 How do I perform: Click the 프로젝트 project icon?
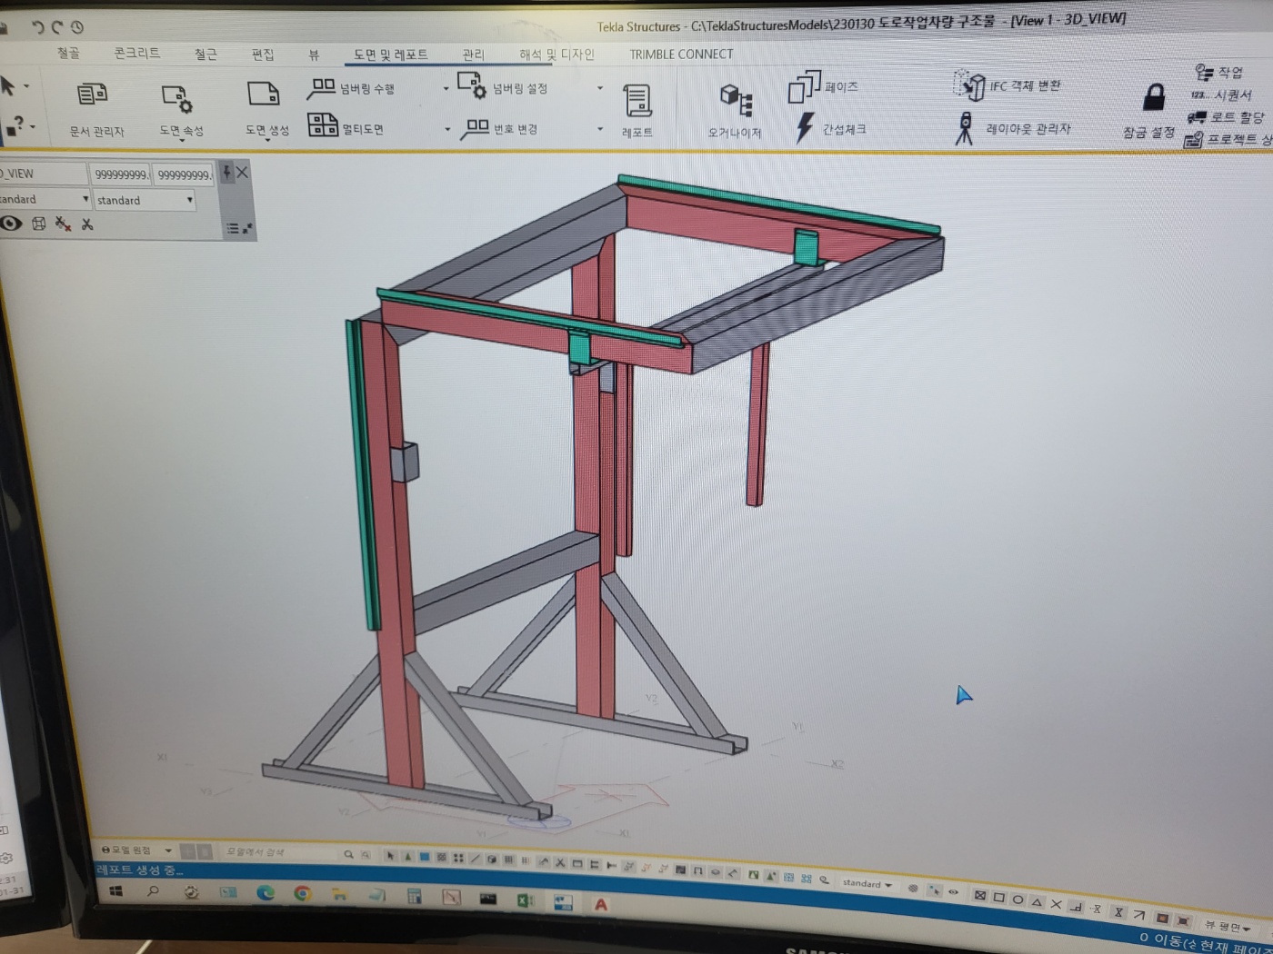pos(1193,139)
